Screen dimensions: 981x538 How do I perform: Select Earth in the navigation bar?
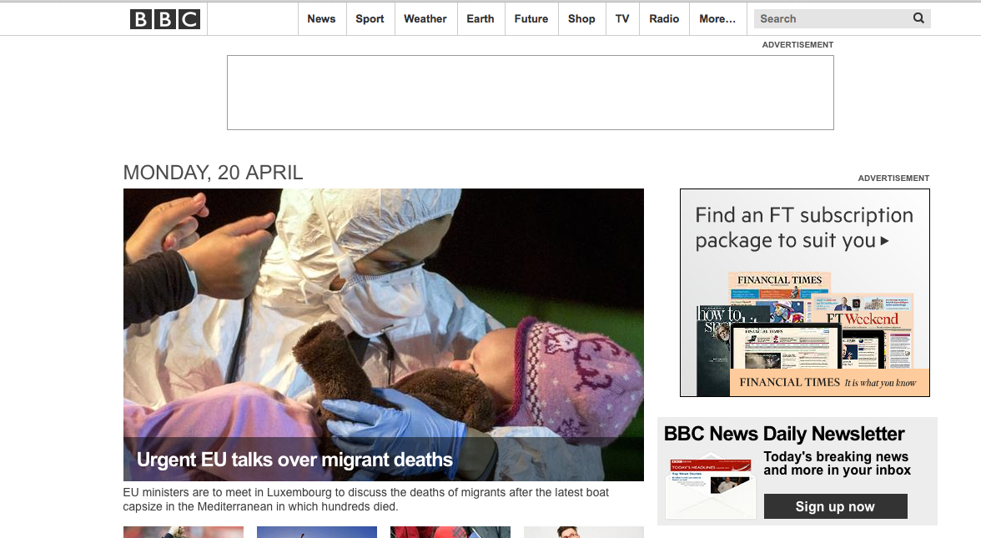(480, 19)
